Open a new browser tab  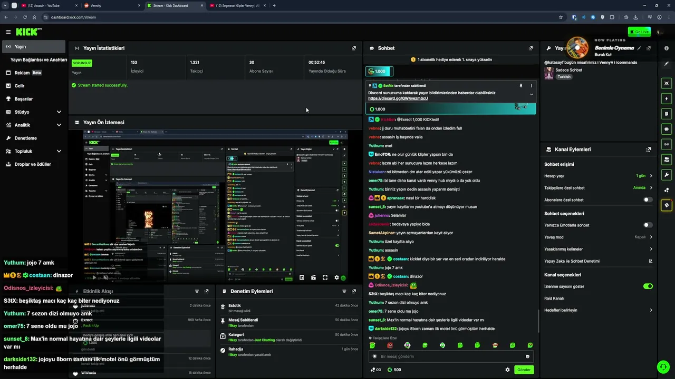point(274,5)
